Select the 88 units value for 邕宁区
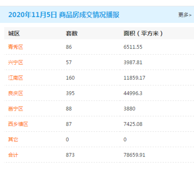Viewport: 194px width, 183px height. pyautogui.click(x=69, y=109)
